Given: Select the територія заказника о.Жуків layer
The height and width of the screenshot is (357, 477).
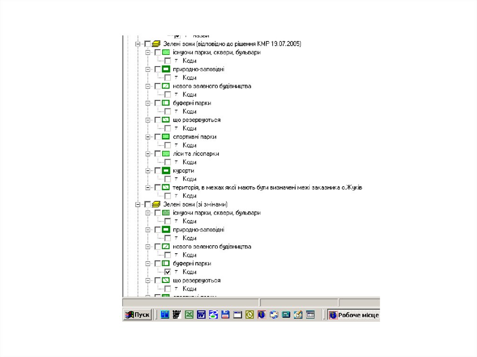Looking at the screenshot, I should (267, 188).
